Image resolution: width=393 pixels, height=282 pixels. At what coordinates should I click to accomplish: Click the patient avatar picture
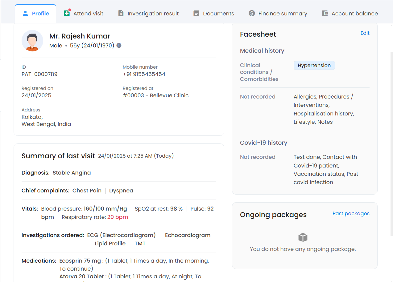(32, 41)
